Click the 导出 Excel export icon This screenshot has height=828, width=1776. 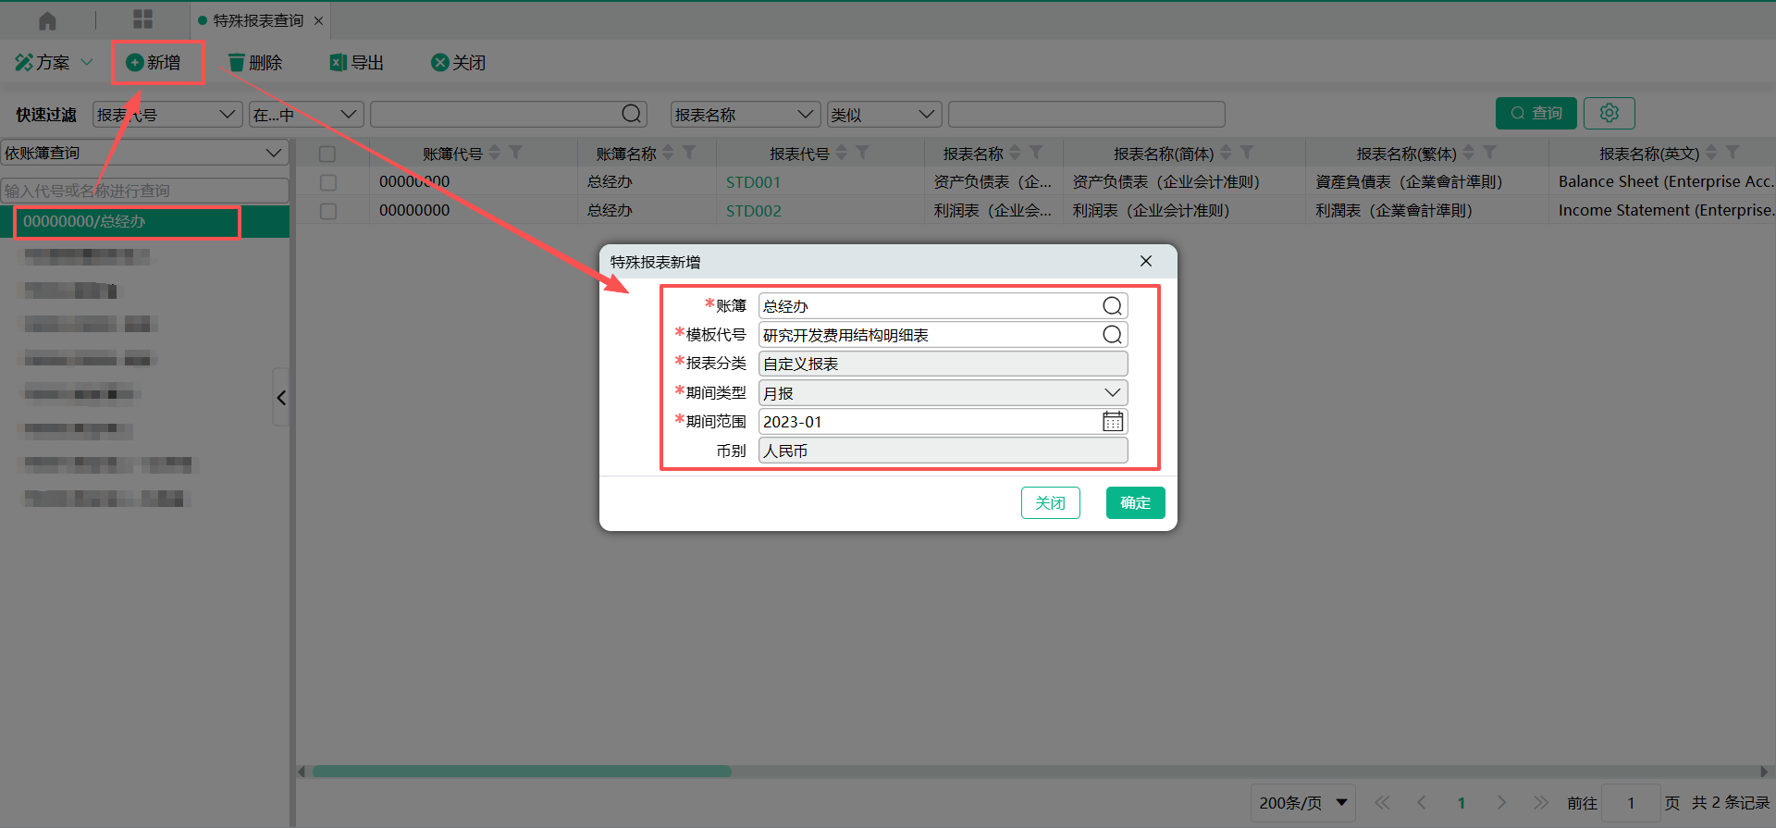pos(339,63)
